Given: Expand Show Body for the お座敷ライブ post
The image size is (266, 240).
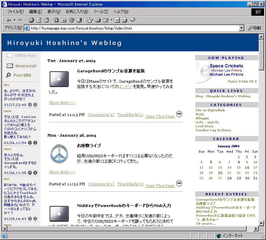Looking at the screenshot, I should pyautogui.click(x=62, y=172).
